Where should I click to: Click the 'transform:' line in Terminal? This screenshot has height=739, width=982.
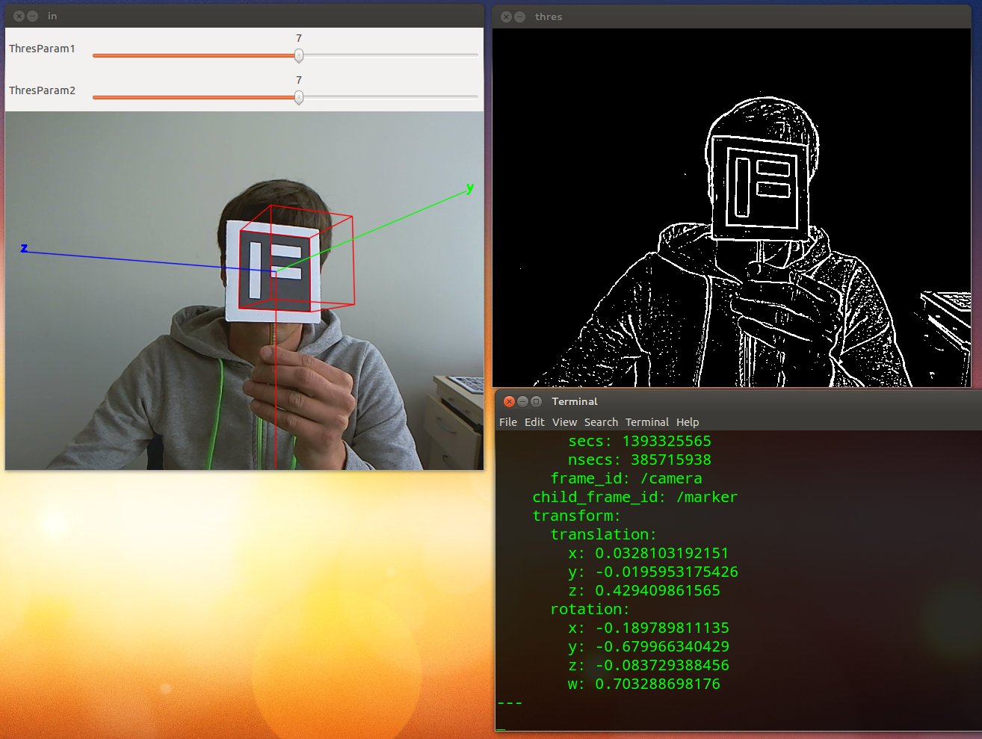click(576, 516)
